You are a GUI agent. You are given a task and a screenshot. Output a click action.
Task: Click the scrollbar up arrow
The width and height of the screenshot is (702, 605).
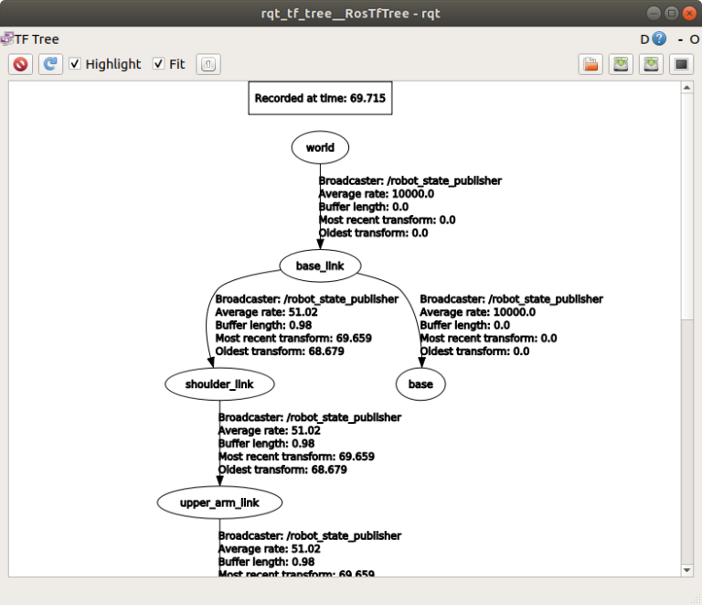point(687,88)
